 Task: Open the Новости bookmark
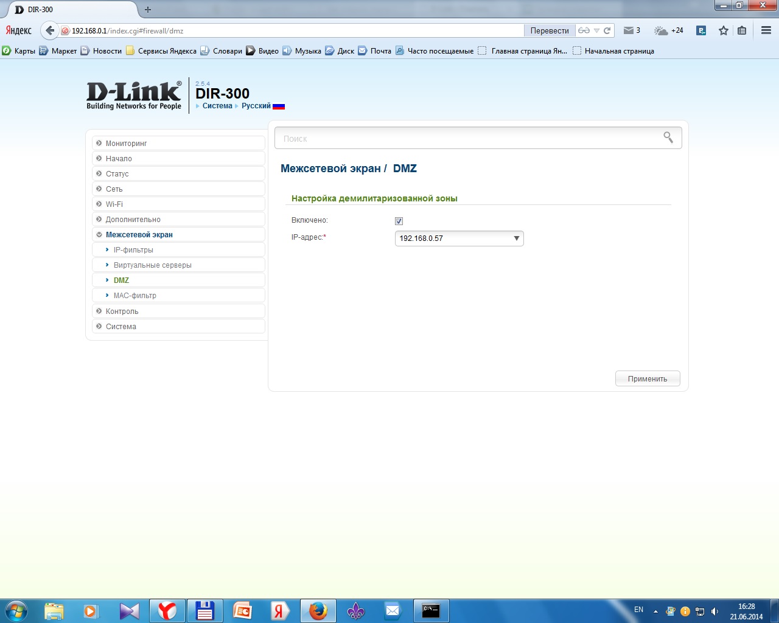coord(101,51)
